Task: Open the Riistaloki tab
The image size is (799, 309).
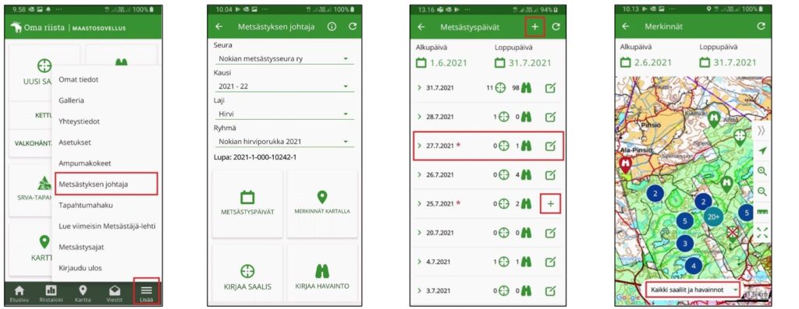Action: tap(51, 293)
